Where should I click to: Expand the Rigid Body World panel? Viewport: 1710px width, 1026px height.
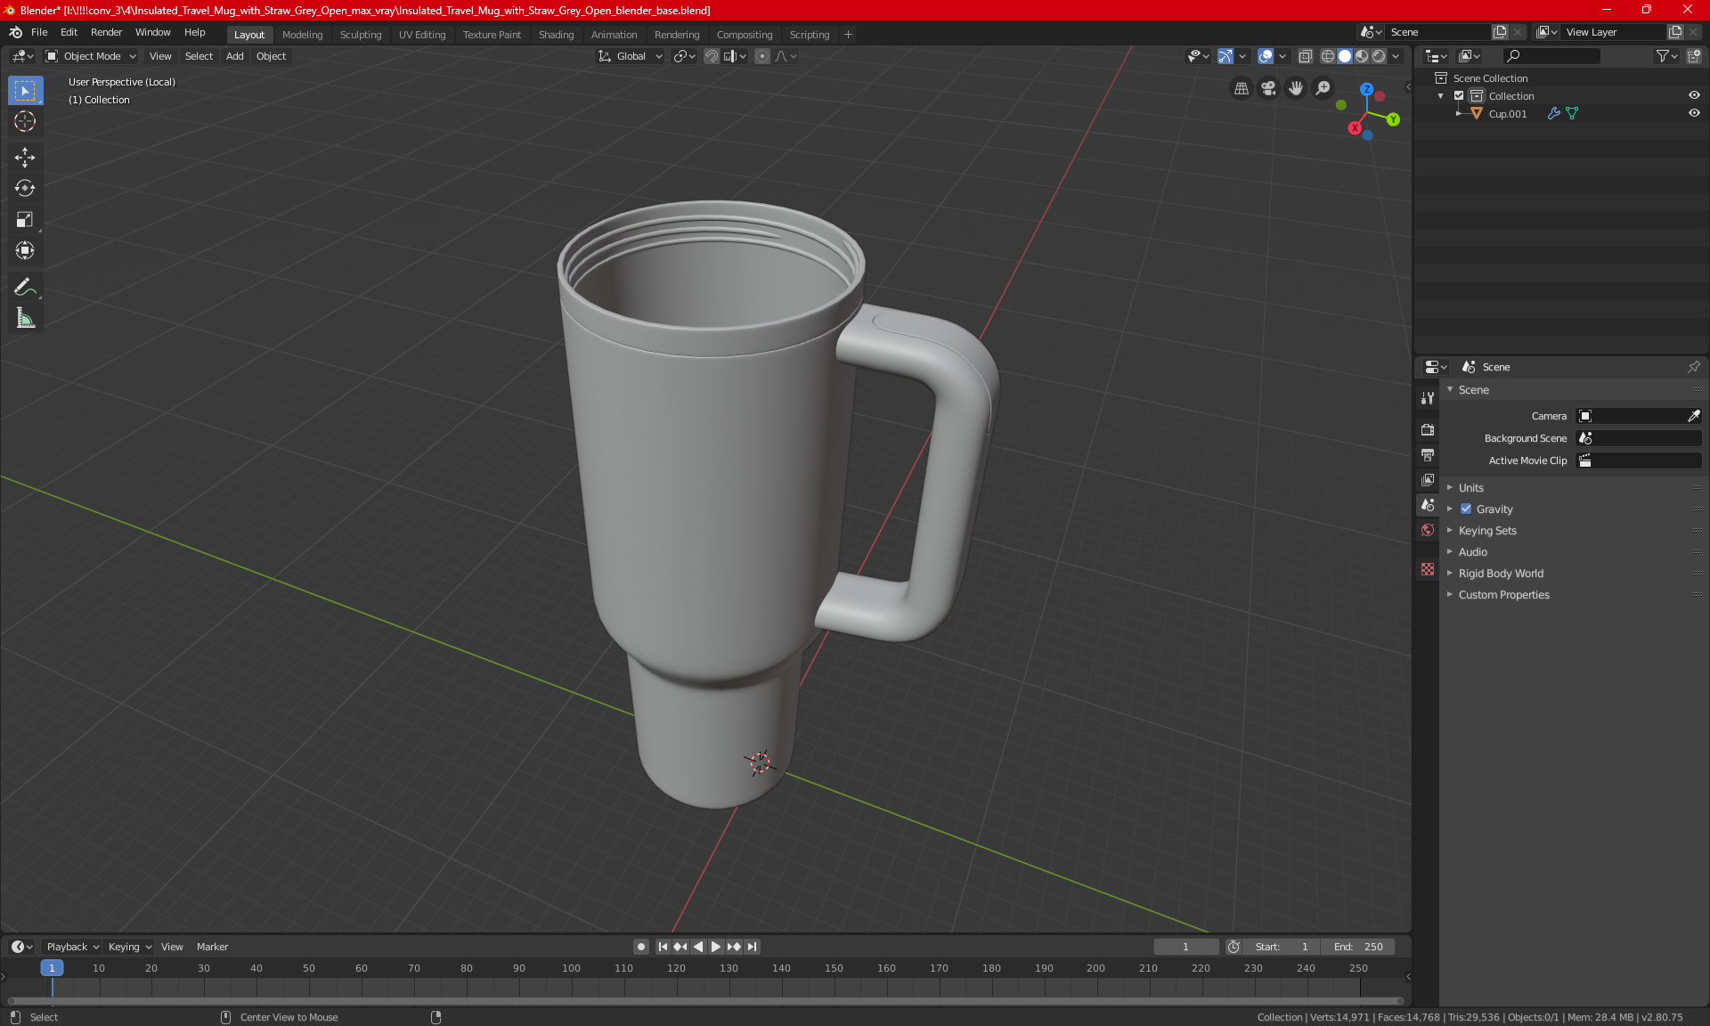(1500, 574)
